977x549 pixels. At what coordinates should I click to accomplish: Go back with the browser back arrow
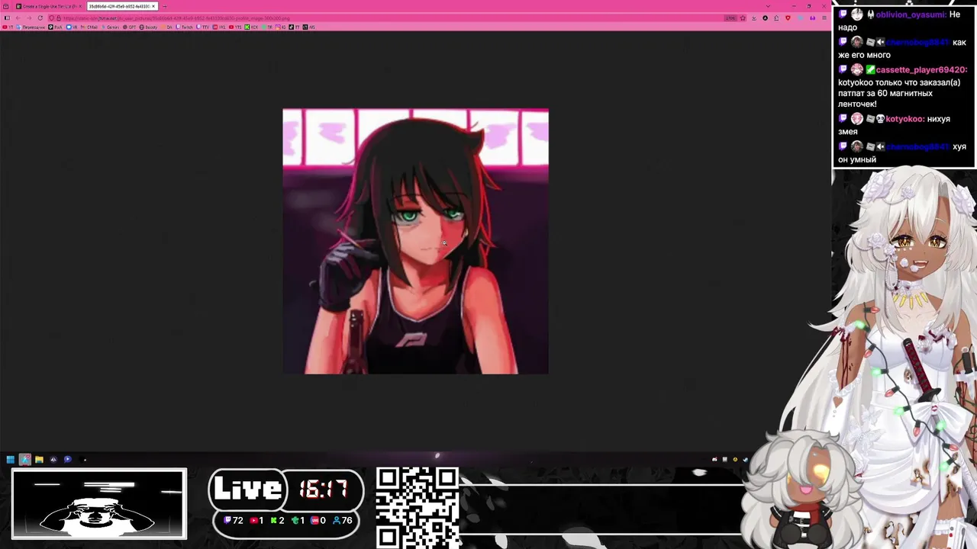(18, 18)
